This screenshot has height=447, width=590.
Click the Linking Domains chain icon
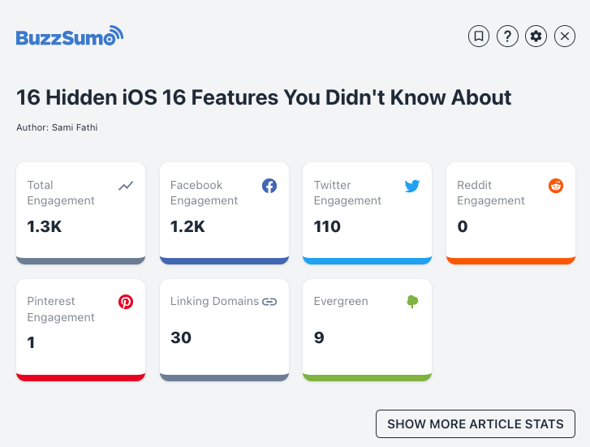[269, 302]
